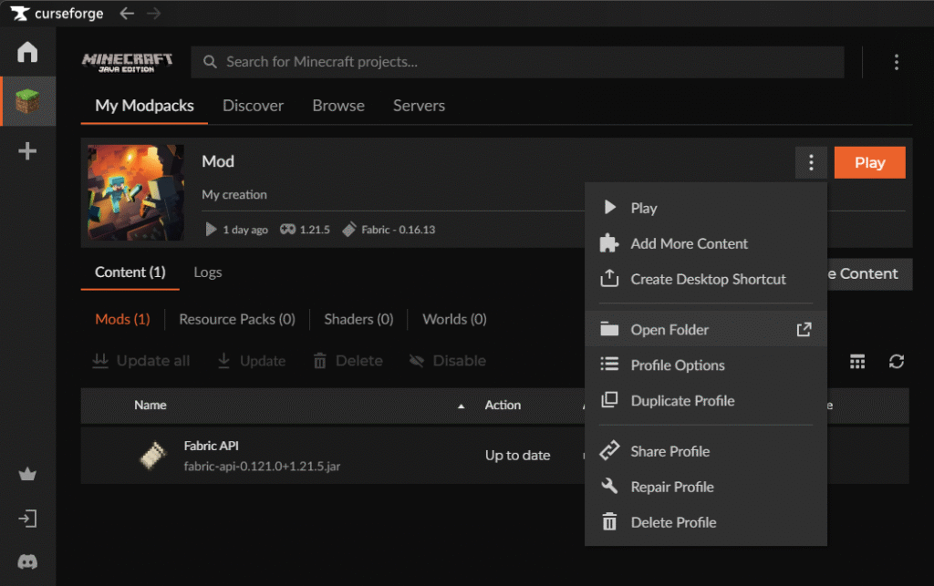Open Profile Options from the menu
Image resolution: width=934 pixels, height=586 pixels.
pos(706,365)
